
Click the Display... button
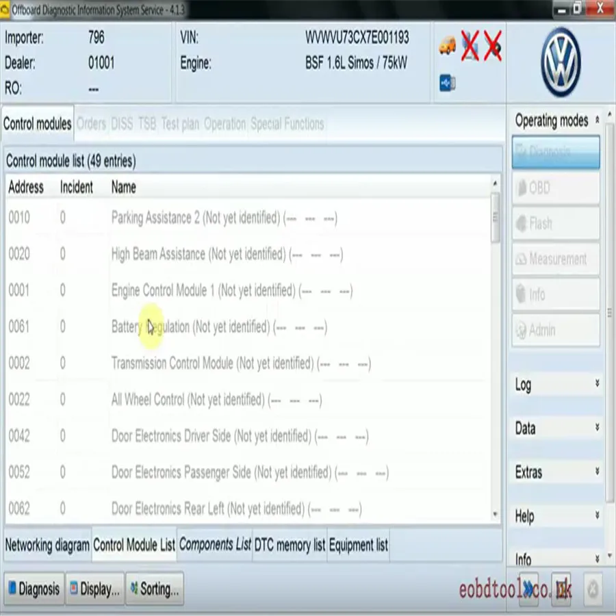coord(95,589)
